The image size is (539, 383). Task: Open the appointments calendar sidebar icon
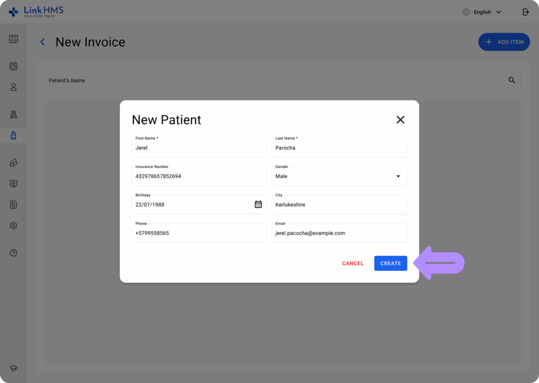13,66
